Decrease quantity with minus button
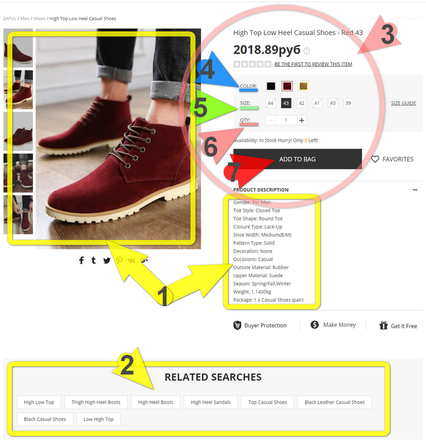 click(x=271, y=120)
